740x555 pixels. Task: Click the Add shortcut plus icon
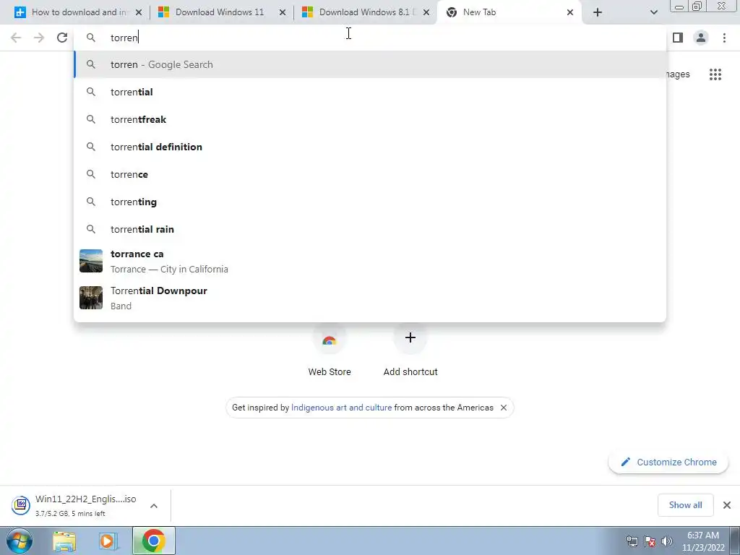[x=410, y=337]
